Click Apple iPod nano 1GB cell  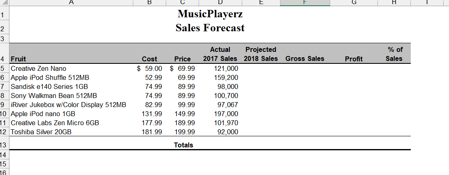[71, 114]
